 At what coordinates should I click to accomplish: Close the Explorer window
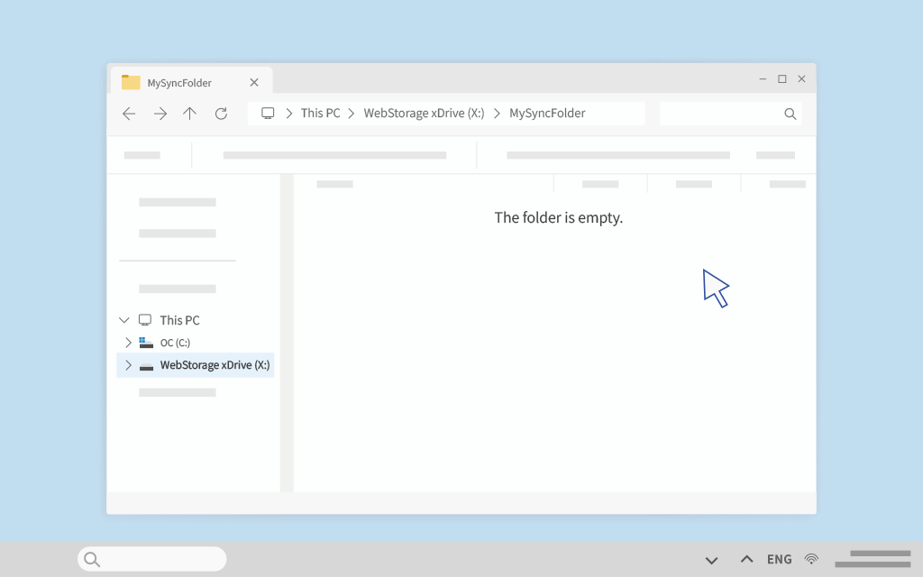[801, 79]
